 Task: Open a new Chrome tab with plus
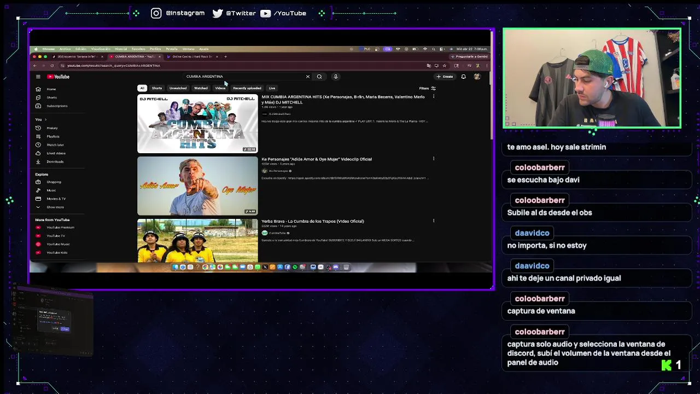click(225, 56)
